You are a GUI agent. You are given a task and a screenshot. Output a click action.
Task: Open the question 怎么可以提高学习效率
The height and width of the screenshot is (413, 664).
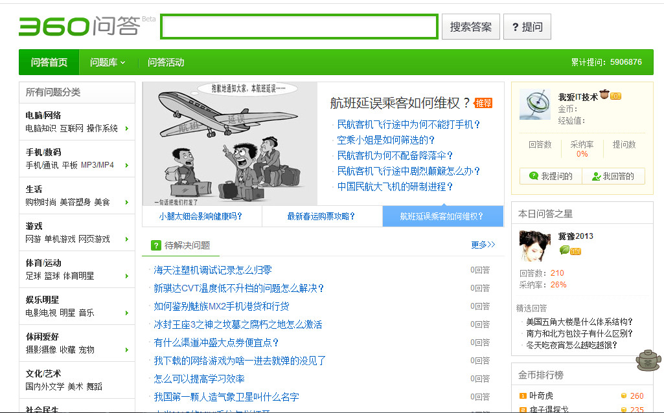click(x=199, y=379)
